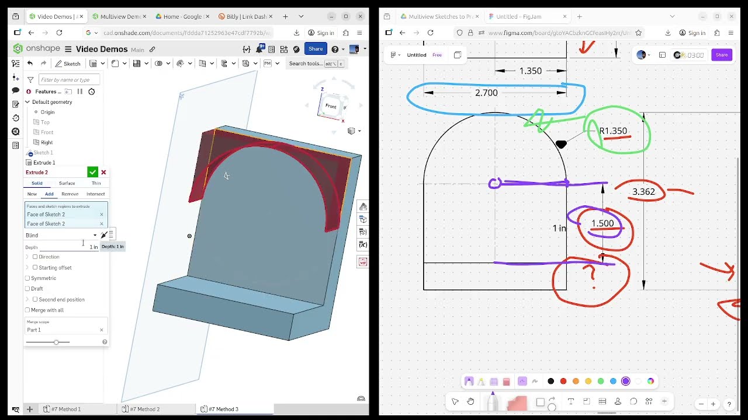Switch to the Thin tab

click(96, 183)
